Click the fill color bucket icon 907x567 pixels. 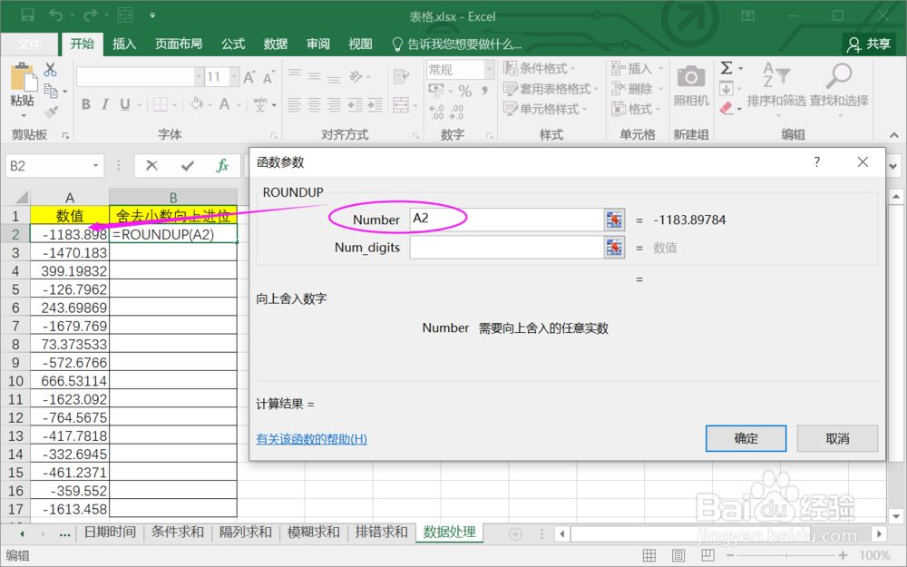pyautogui.click(x=197, y=104)
